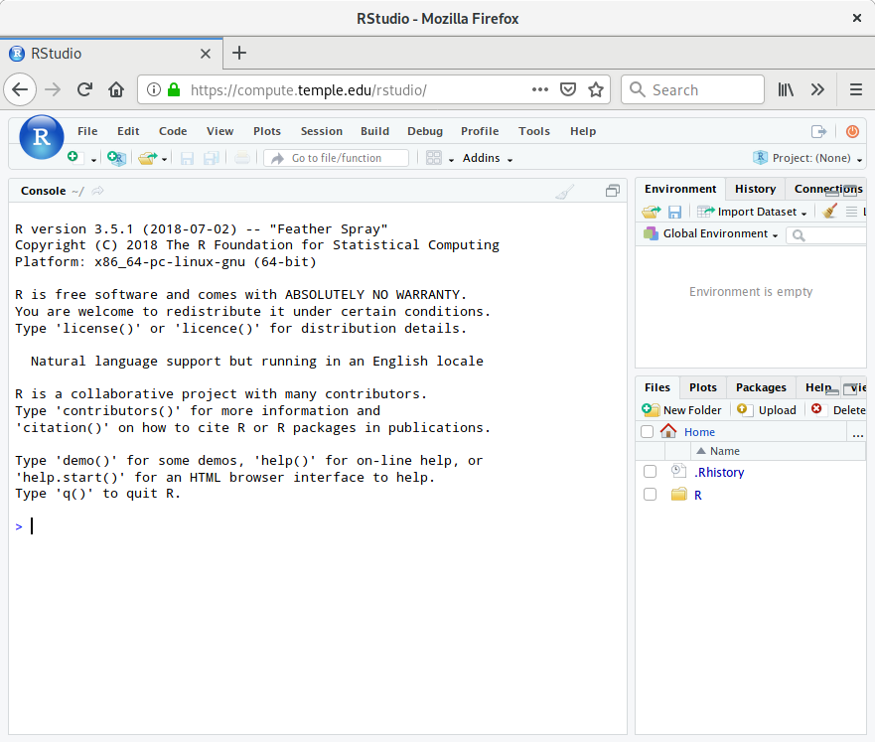Open the R folder link
The image size is (875, 742).
(x=697, y=496)
